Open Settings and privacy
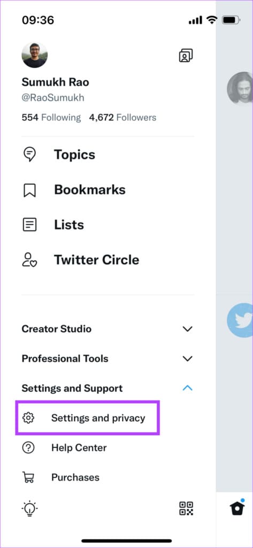Viewport: 253px width, 548px height. pyautogui.click(x=87, y=418)
